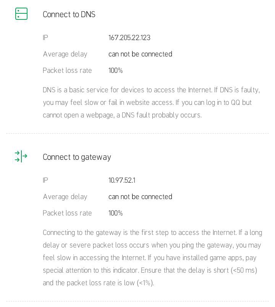
Task: Select the Connect to gateway heading
Action: tap(77, 157)
